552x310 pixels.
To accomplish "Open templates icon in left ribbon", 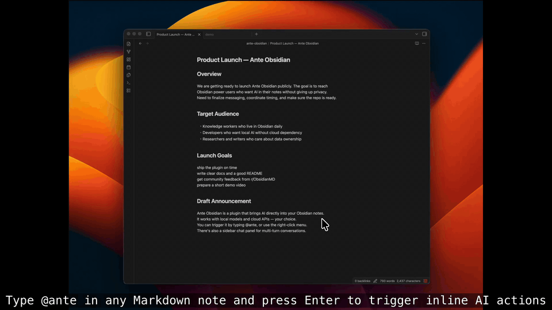I will 128,75.
